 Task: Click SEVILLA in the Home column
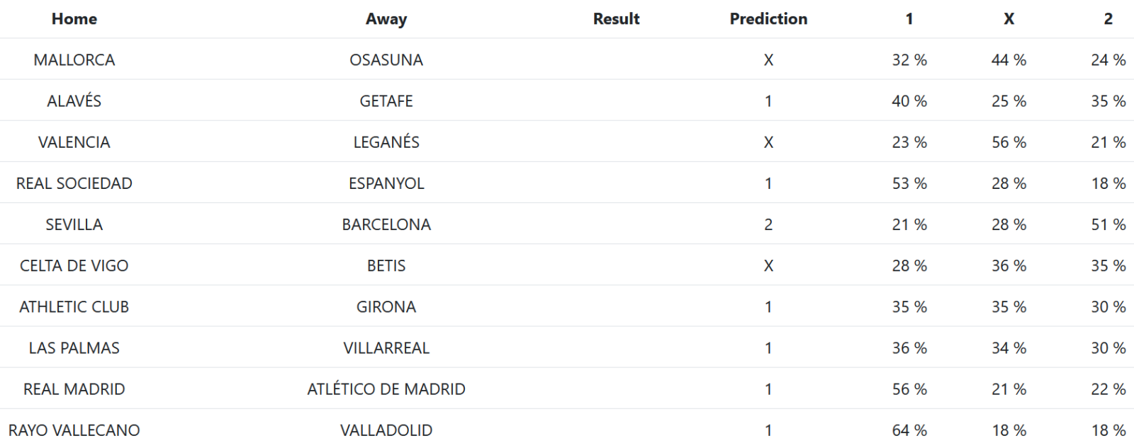pos(74,224)
